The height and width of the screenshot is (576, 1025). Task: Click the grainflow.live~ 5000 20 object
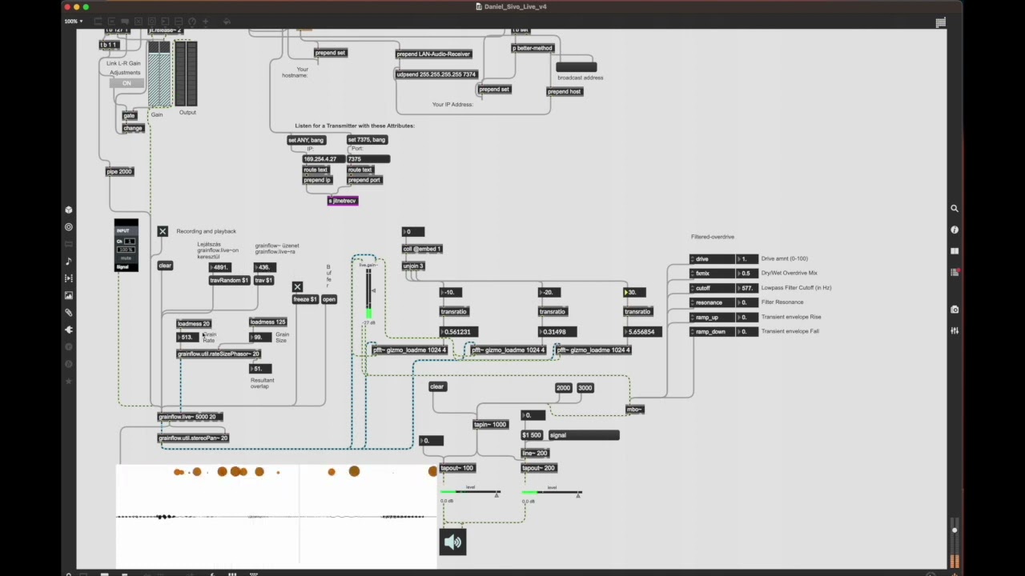188,417
